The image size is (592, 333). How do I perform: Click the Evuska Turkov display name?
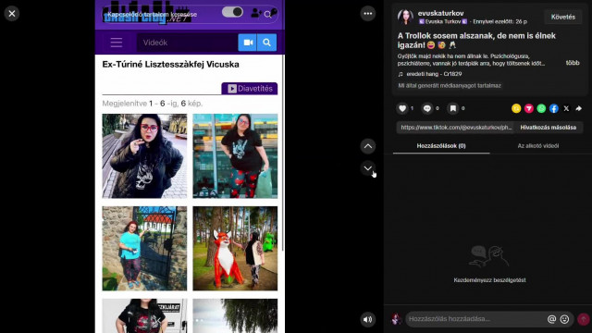tap(443, 22)
